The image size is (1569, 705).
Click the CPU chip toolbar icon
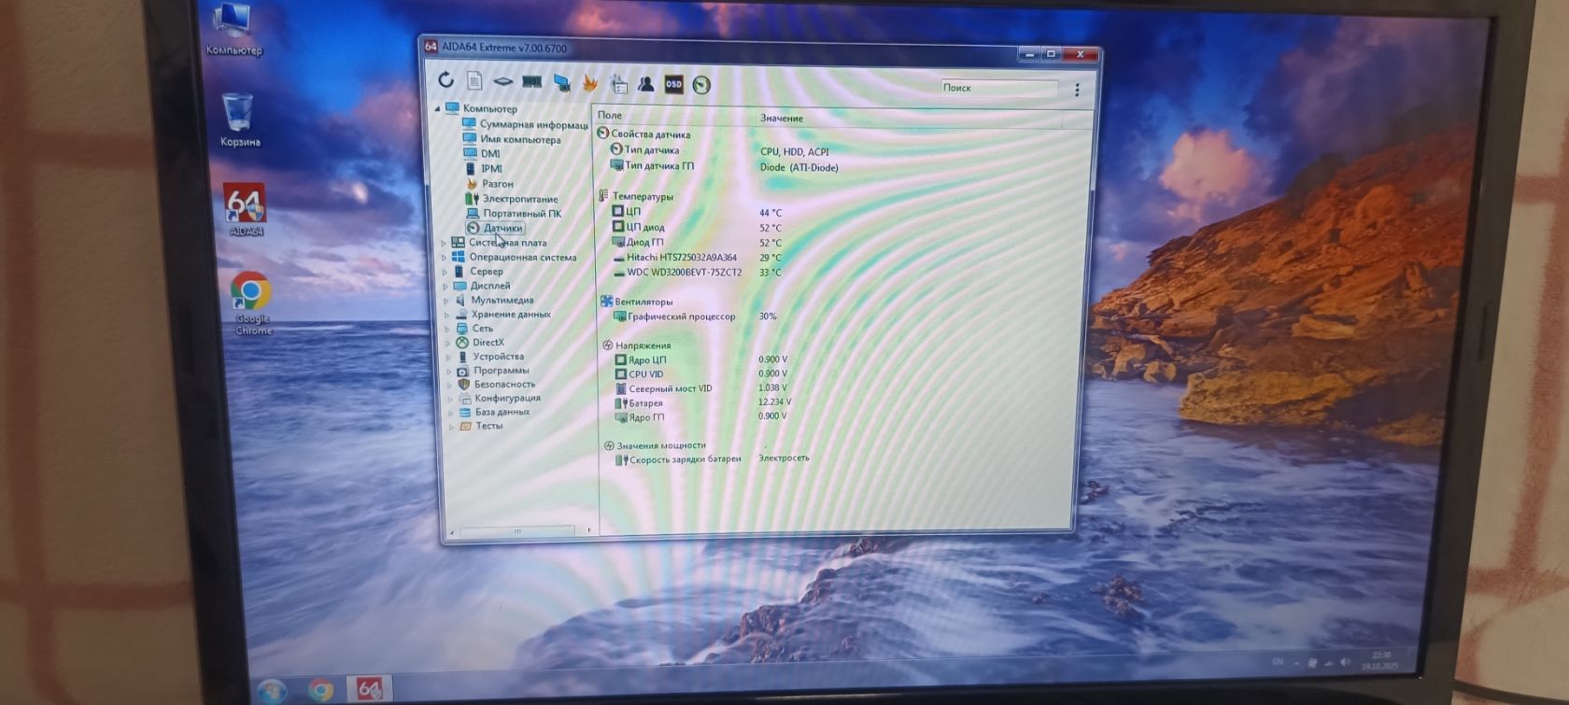(502, 82)
